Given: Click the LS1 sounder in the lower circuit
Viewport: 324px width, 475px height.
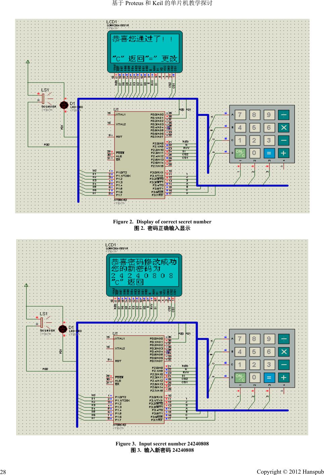Looking at the screenshot, I should click(42, 323).
